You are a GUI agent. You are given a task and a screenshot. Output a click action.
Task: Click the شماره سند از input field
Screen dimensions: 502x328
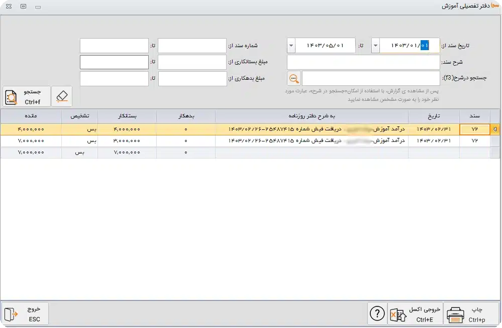click(x=192, y=46)
